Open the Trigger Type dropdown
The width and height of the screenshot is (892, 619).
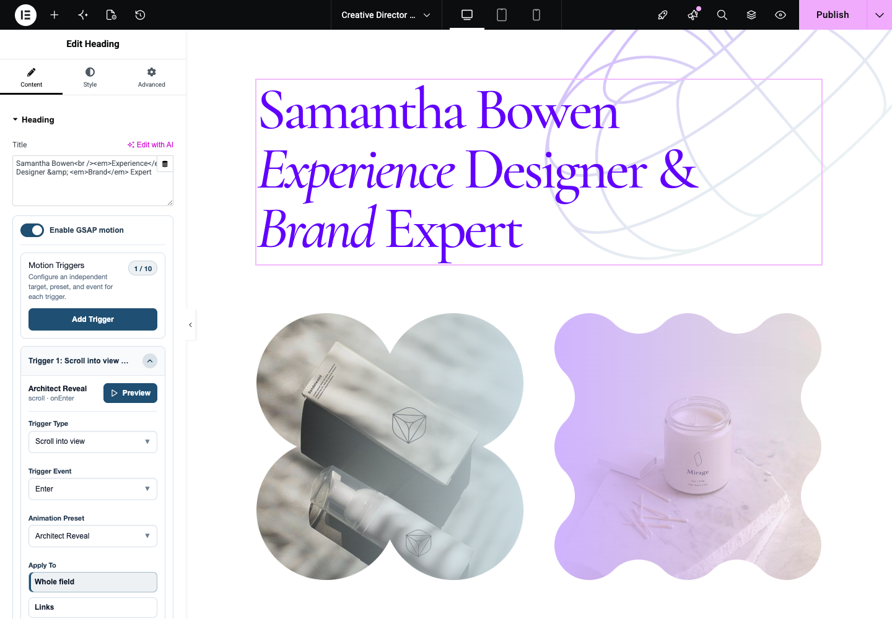coord(93,442)
